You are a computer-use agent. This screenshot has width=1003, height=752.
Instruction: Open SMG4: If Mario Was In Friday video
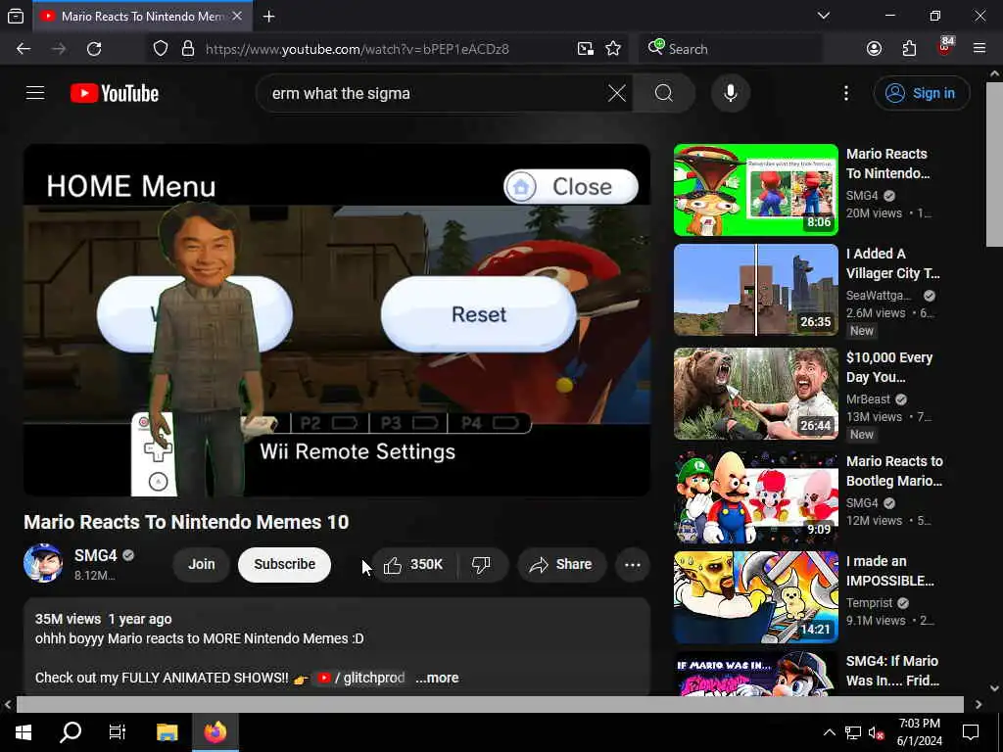(892, 670)
